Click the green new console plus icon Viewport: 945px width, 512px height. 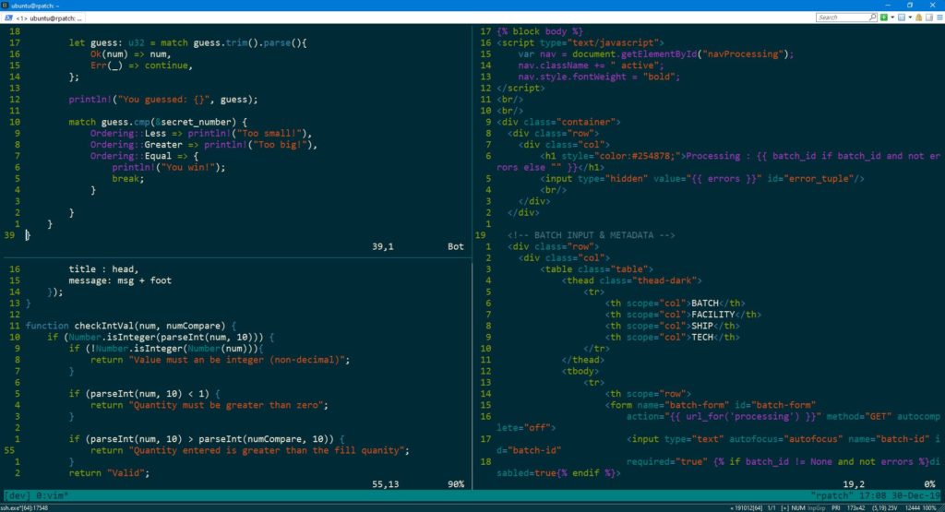884,17
